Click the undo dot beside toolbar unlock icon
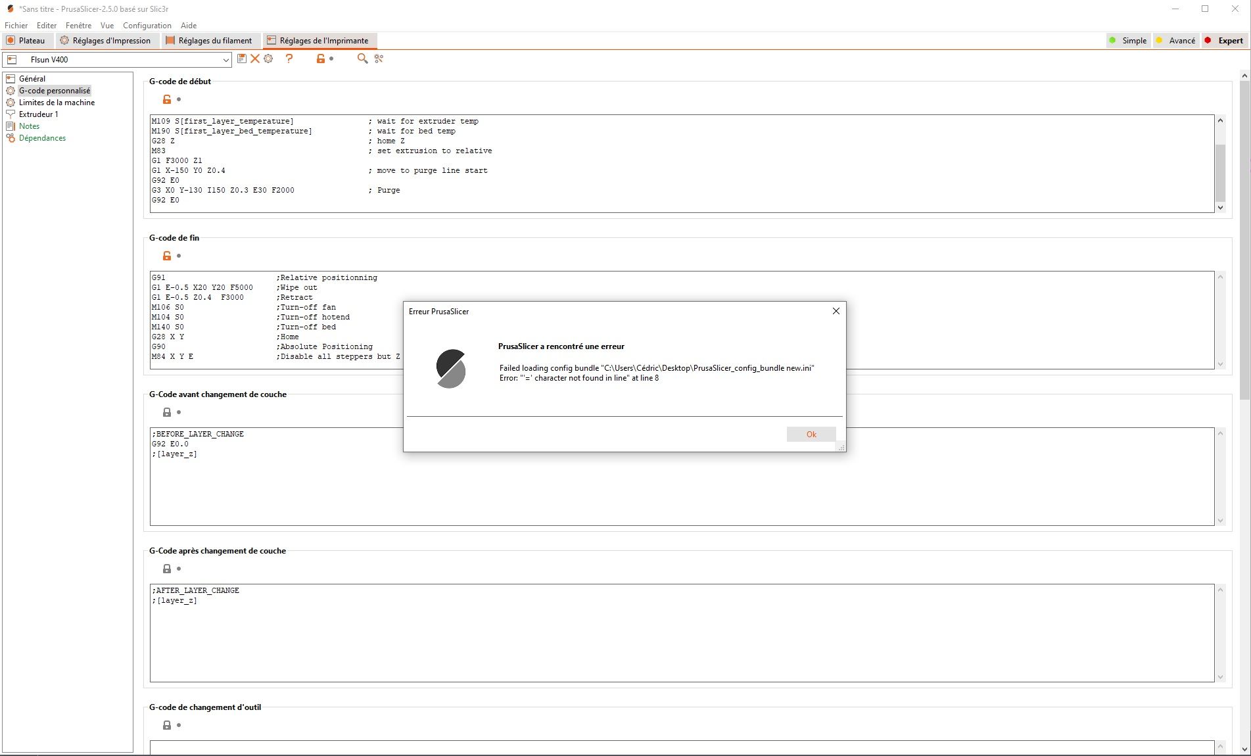1251x756 pixels. tap(331, 59)
